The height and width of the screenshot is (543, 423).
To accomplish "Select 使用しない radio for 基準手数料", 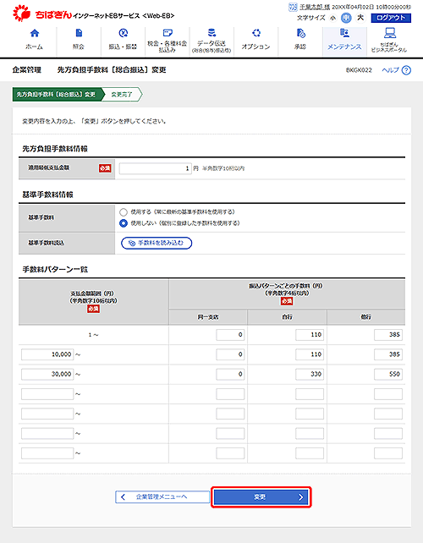I will [x=124, y=223].
